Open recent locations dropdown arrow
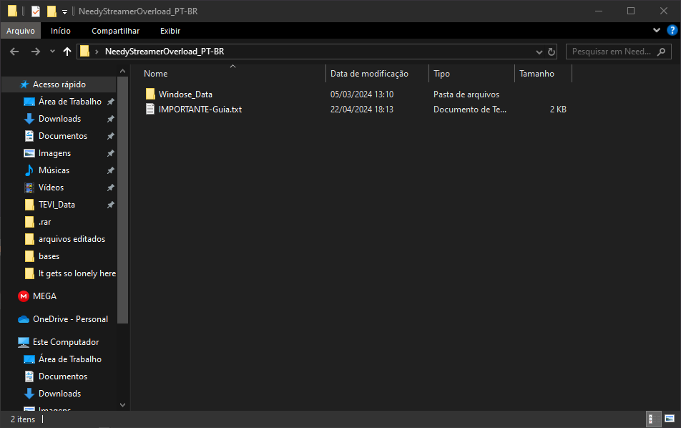This screenshot has height=428, width=681. click(x=52, y=52)
